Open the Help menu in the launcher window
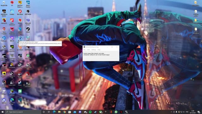Viewport: 202px width, 114px height. pos(99,50)
